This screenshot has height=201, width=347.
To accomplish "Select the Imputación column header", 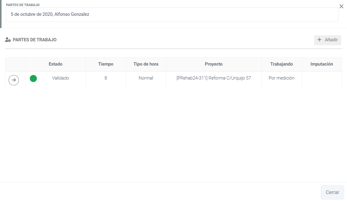I will pos(322,64).
